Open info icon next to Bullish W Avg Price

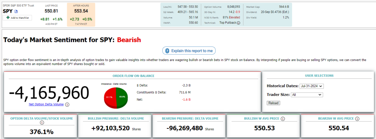point(283,119)
